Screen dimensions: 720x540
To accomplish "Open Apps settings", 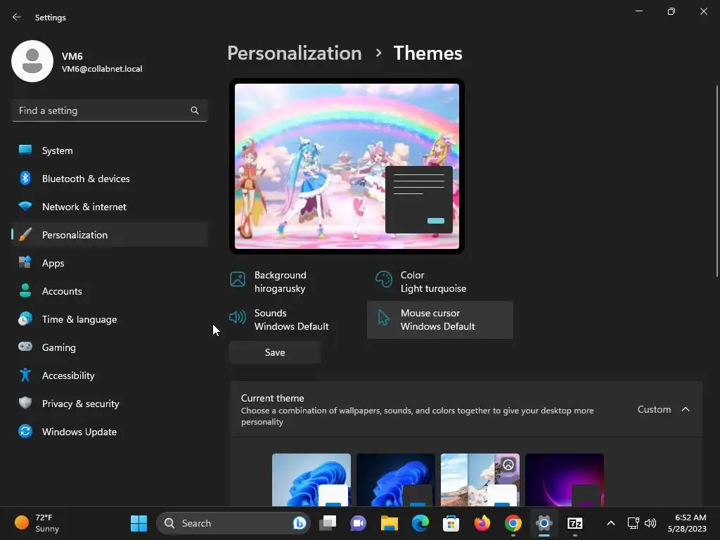I will [110, 263].
